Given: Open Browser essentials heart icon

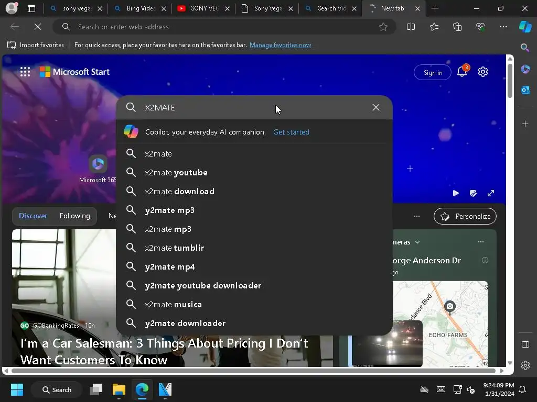Looking at the screenshot, I should [480, 27].
